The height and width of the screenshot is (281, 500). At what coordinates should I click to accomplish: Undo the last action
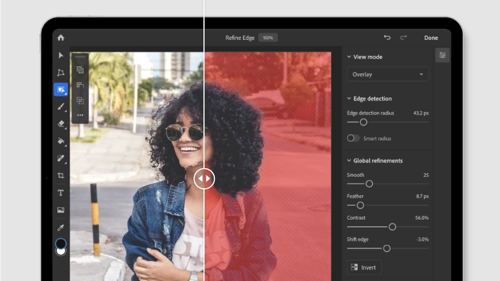coord(387,38)
